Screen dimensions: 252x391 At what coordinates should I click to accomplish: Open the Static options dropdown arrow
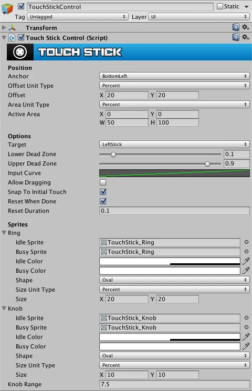coord(246,7)
